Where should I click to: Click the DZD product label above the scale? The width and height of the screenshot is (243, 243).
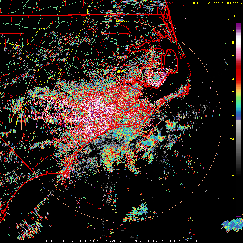coord(237,16)
